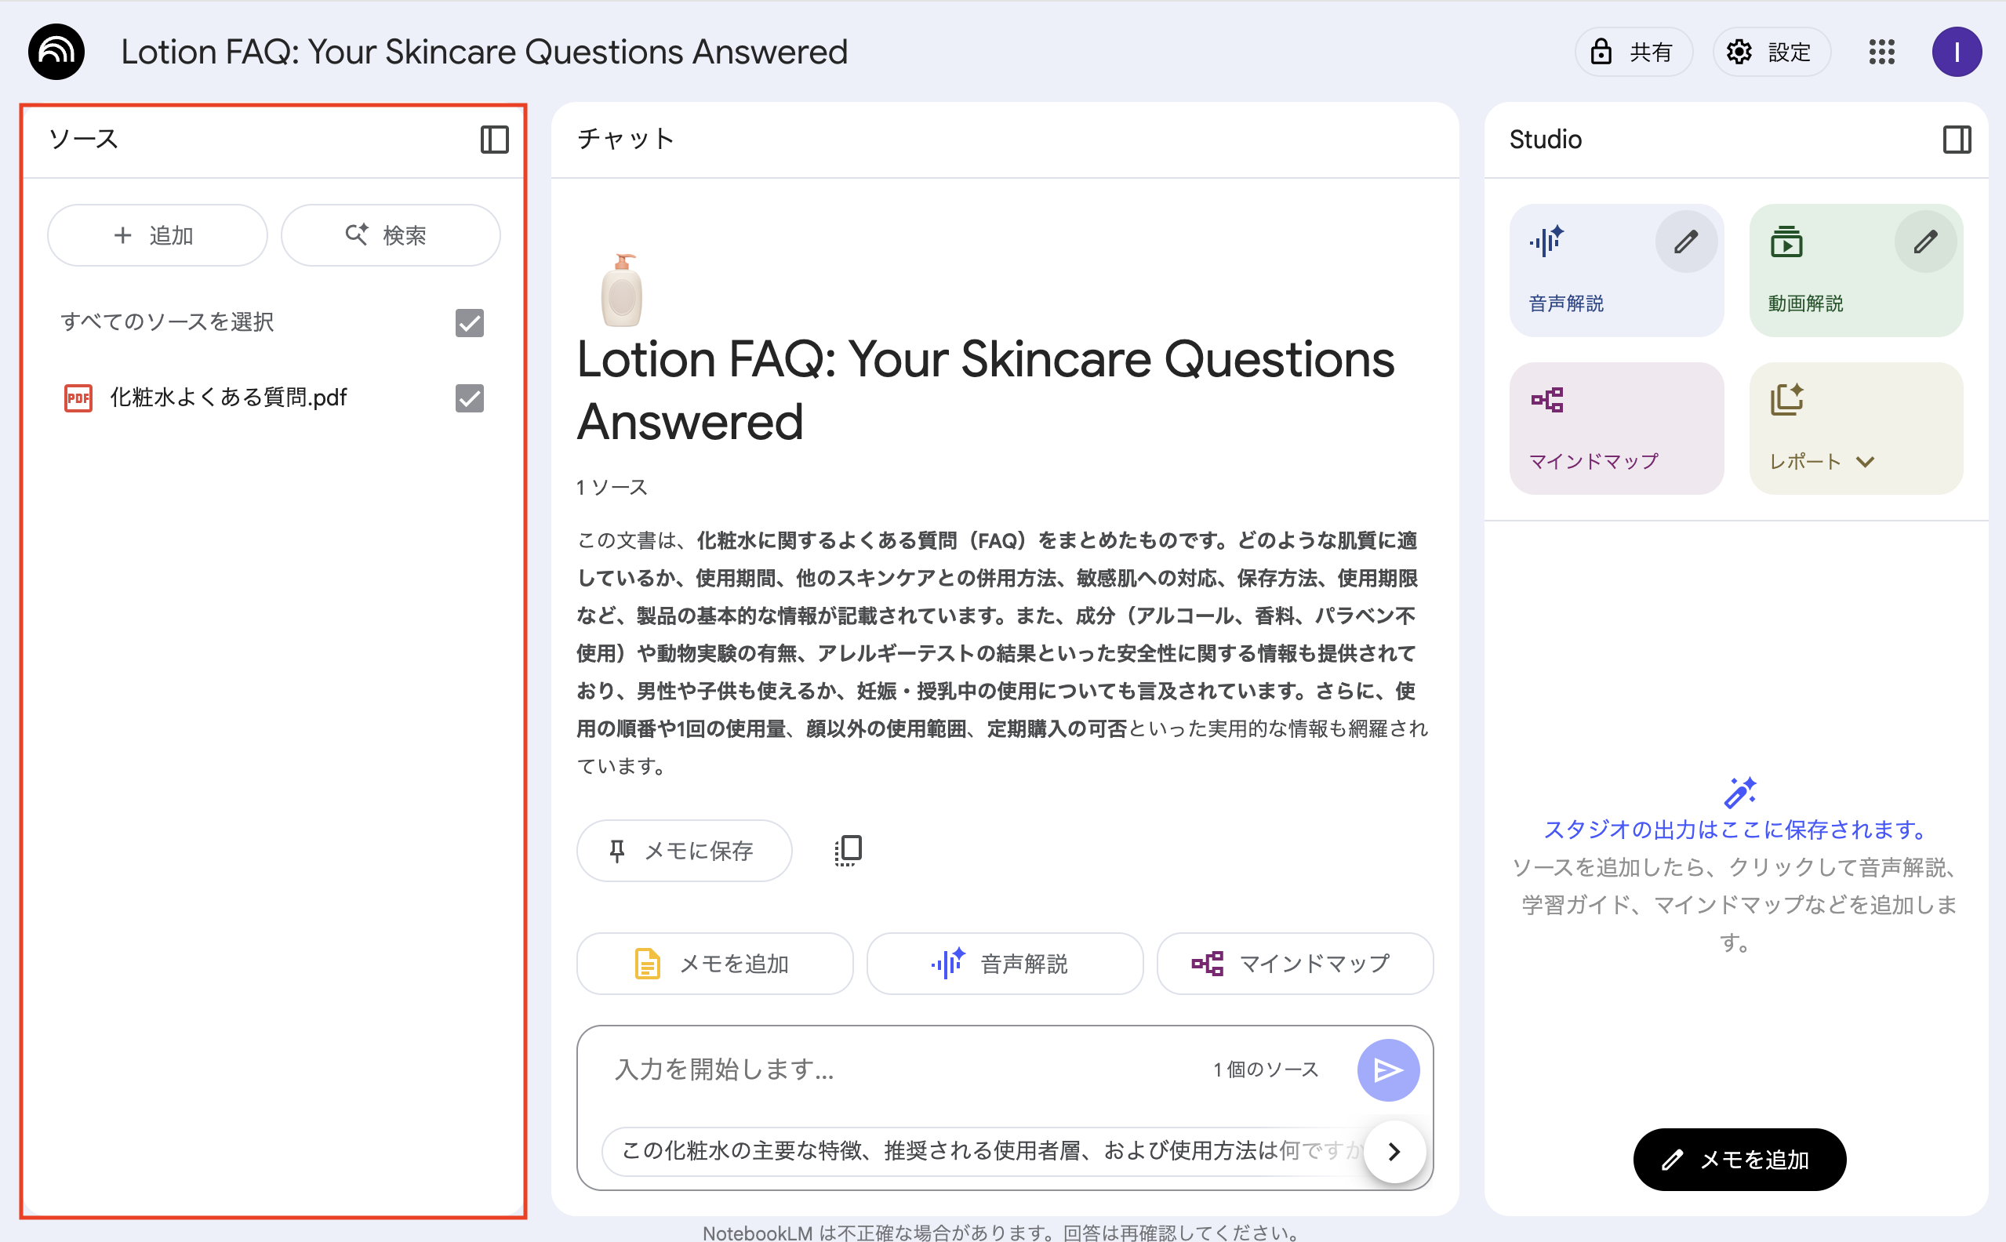Image resolution: width=2006 pixels, height=1242 pixels.
Task: Collapse the Studio panel with its sidebar icon
Action: tap(1956, 140)
